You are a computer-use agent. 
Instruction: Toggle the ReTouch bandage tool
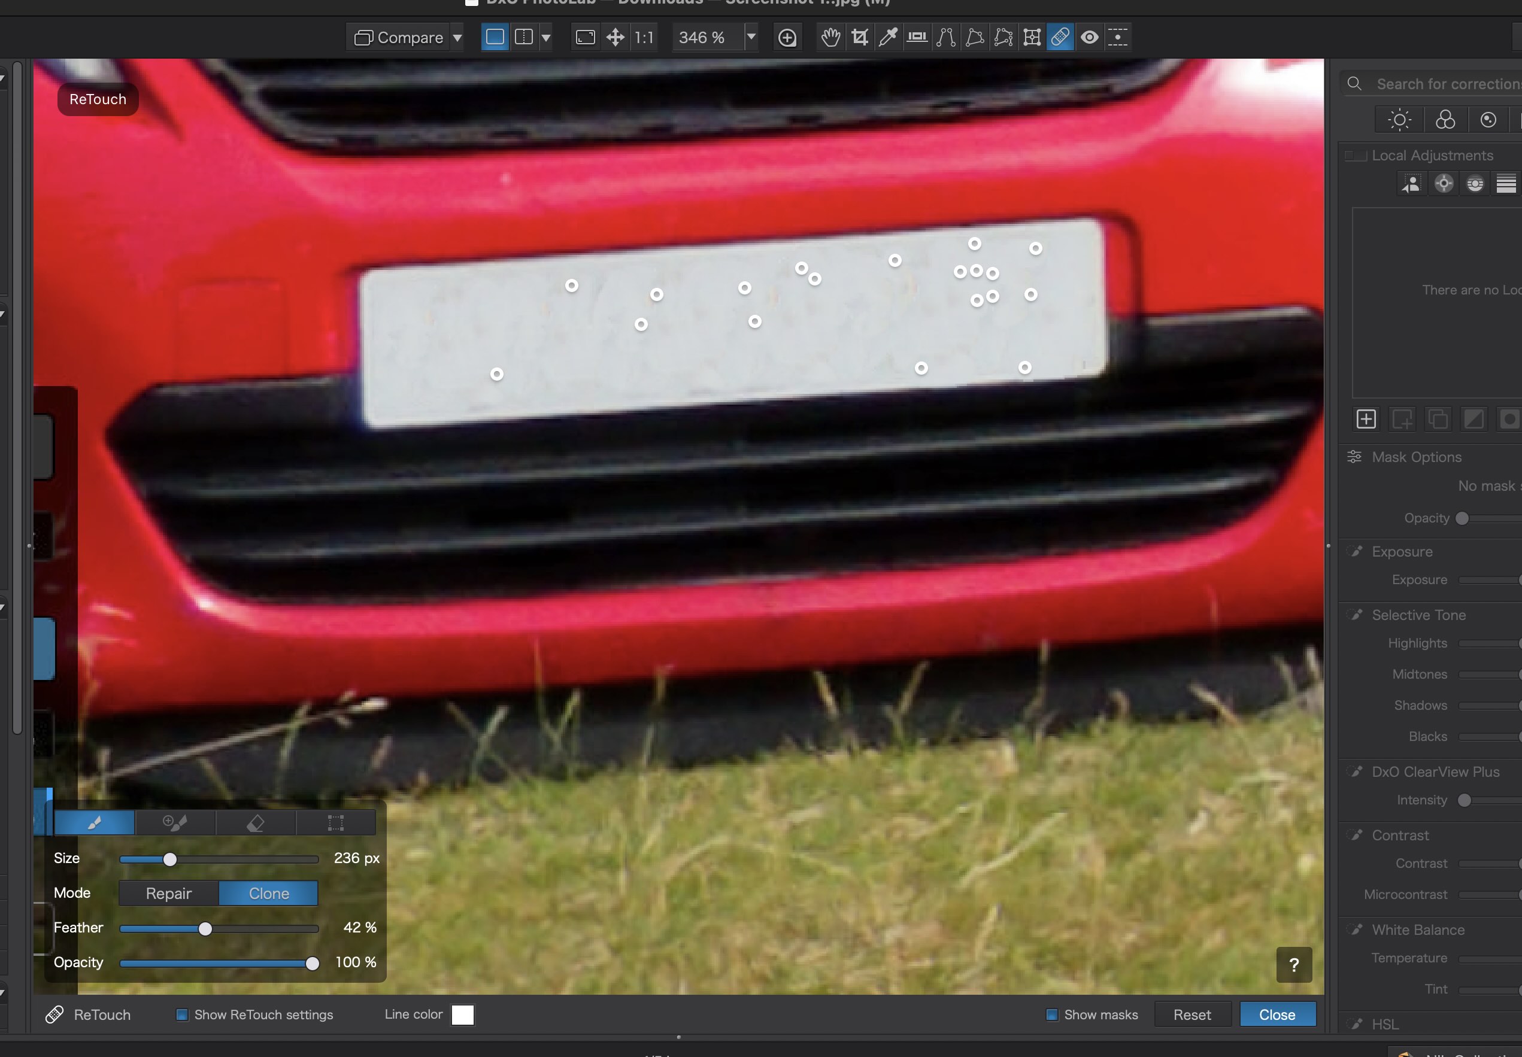click(x=1060, y=37)
